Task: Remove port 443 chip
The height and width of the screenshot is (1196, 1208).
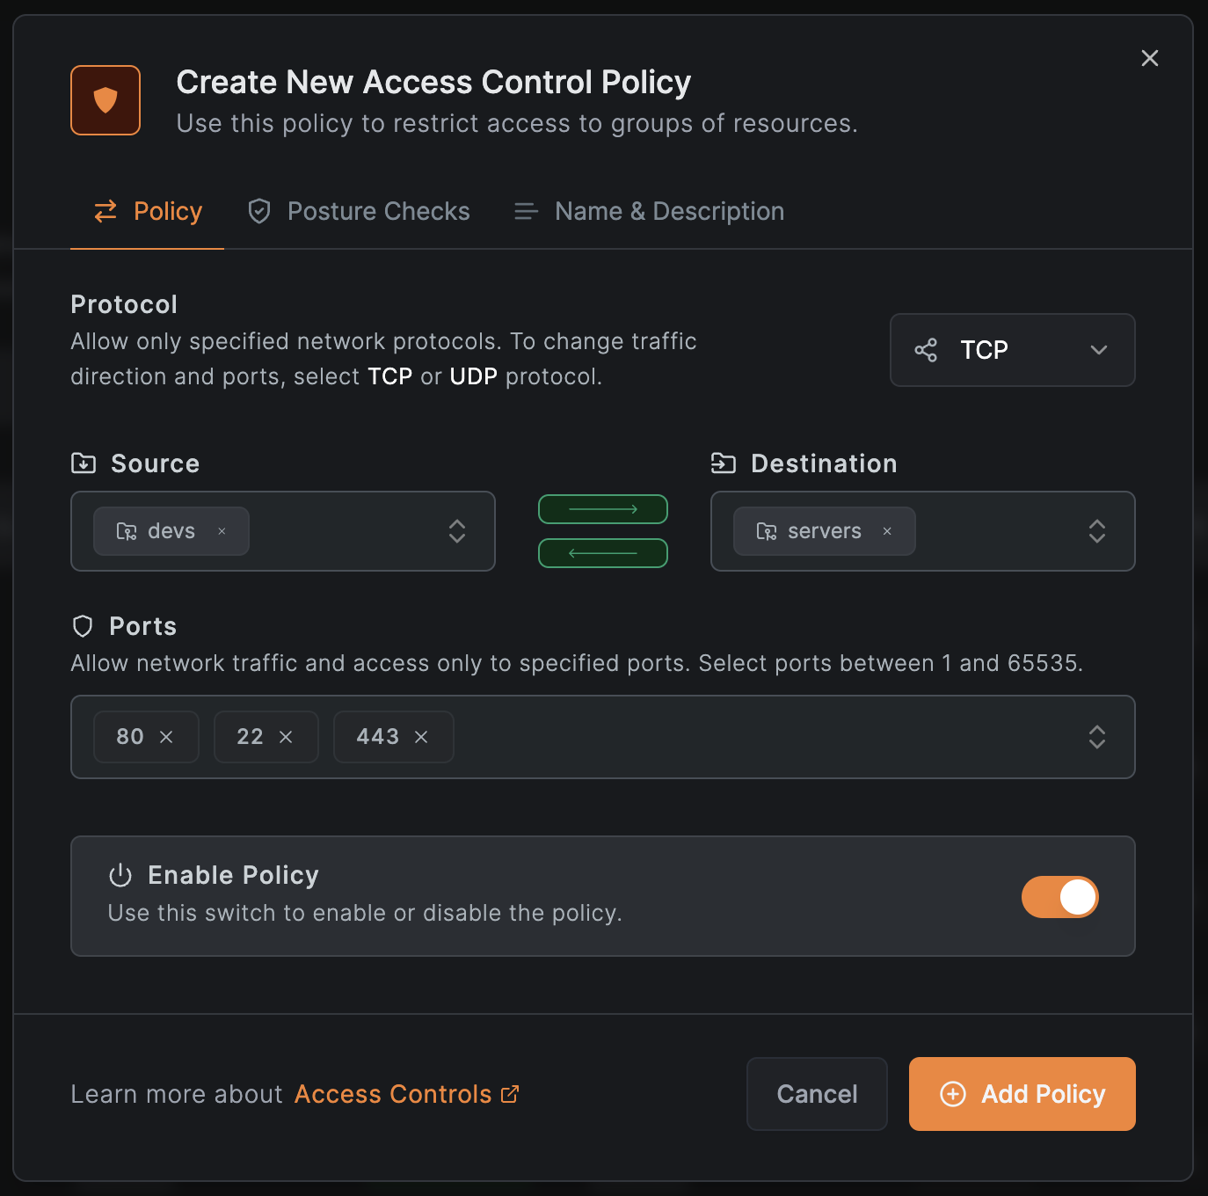Action: (x=421, y=737)
